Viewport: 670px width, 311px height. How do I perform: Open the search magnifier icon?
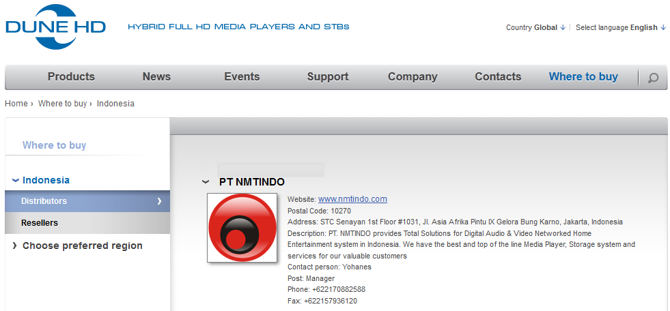point(653,78)
